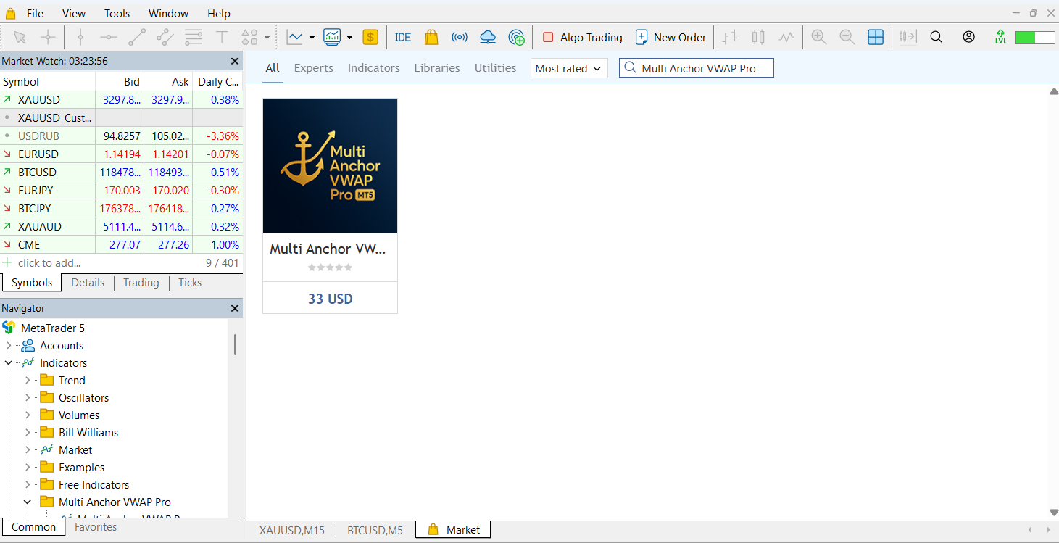Open the templates dropdown arrow

click(x=349, y=38)
